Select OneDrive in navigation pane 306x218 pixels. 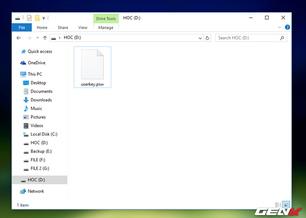[36, 63]
